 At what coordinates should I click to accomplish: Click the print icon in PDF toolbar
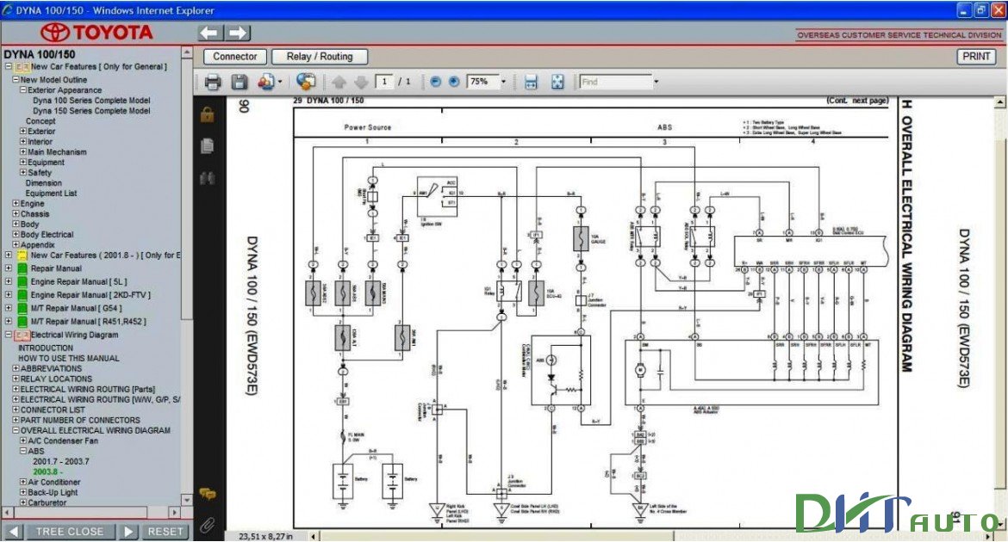click(x=213, y=82)
